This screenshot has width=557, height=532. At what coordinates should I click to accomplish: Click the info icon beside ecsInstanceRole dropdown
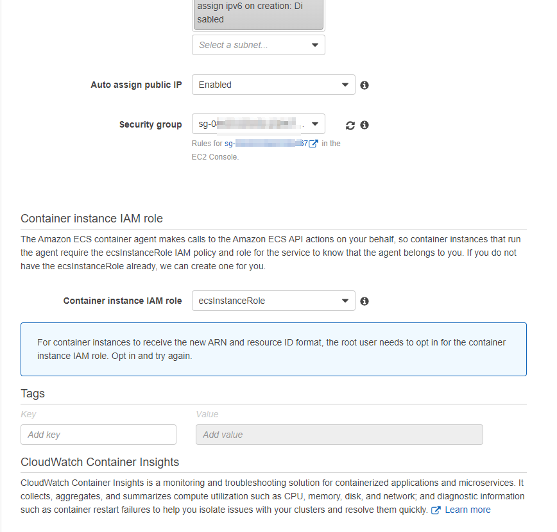[x=364, y=301]
